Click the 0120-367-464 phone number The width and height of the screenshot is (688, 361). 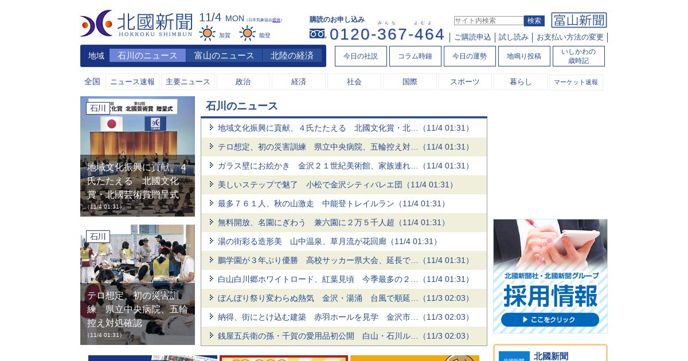(x=387, y=34)
